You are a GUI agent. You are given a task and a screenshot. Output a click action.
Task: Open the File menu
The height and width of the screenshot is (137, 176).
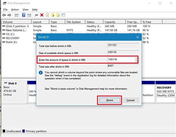click(x=5, y=10)
